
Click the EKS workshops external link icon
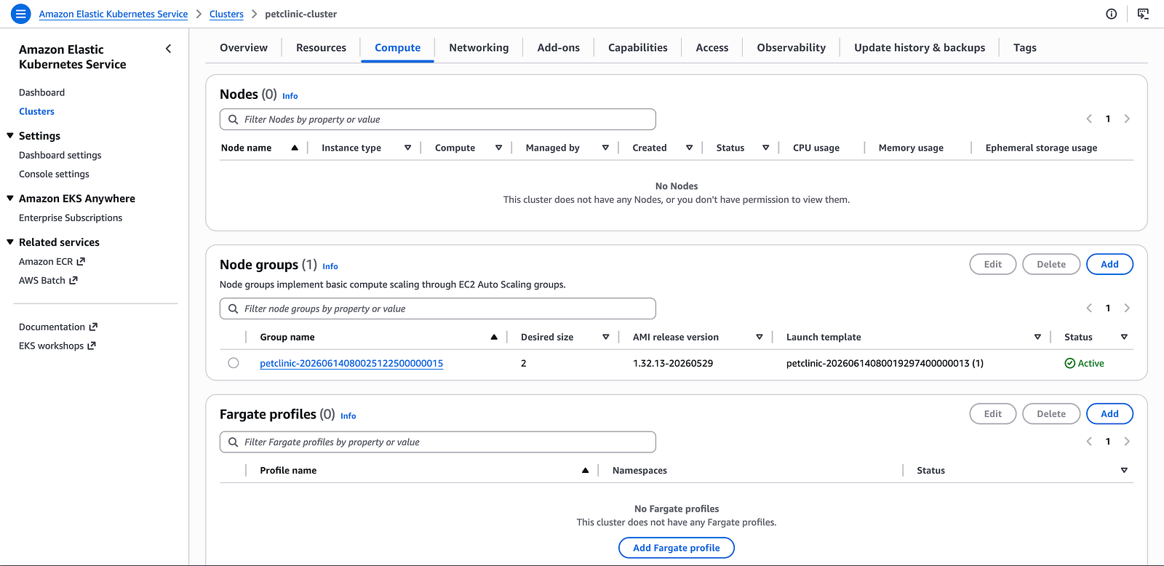pyautogui.click(x=92, y=346)
